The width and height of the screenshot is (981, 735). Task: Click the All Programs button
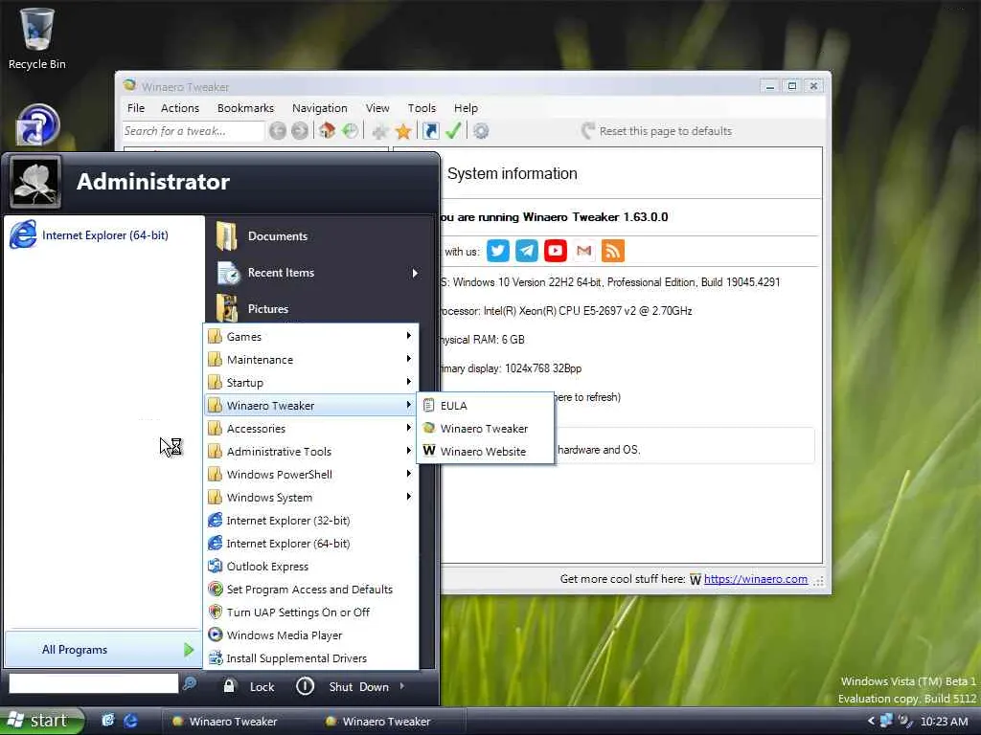pyautogui.click(x=102, y=650)
